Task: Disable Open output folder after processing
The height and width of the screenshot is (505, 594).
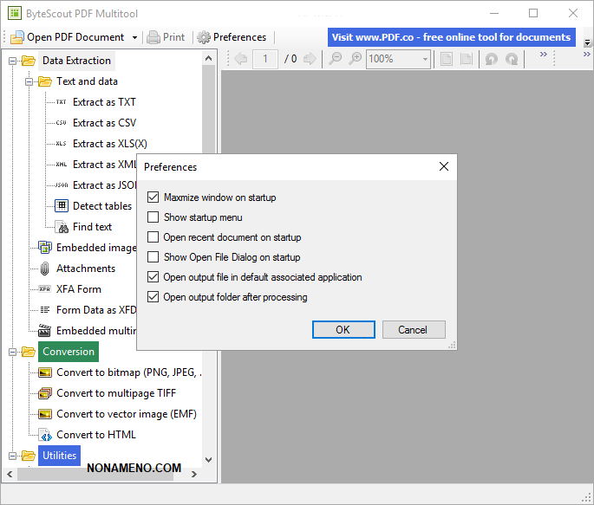Action: point(153,297)
